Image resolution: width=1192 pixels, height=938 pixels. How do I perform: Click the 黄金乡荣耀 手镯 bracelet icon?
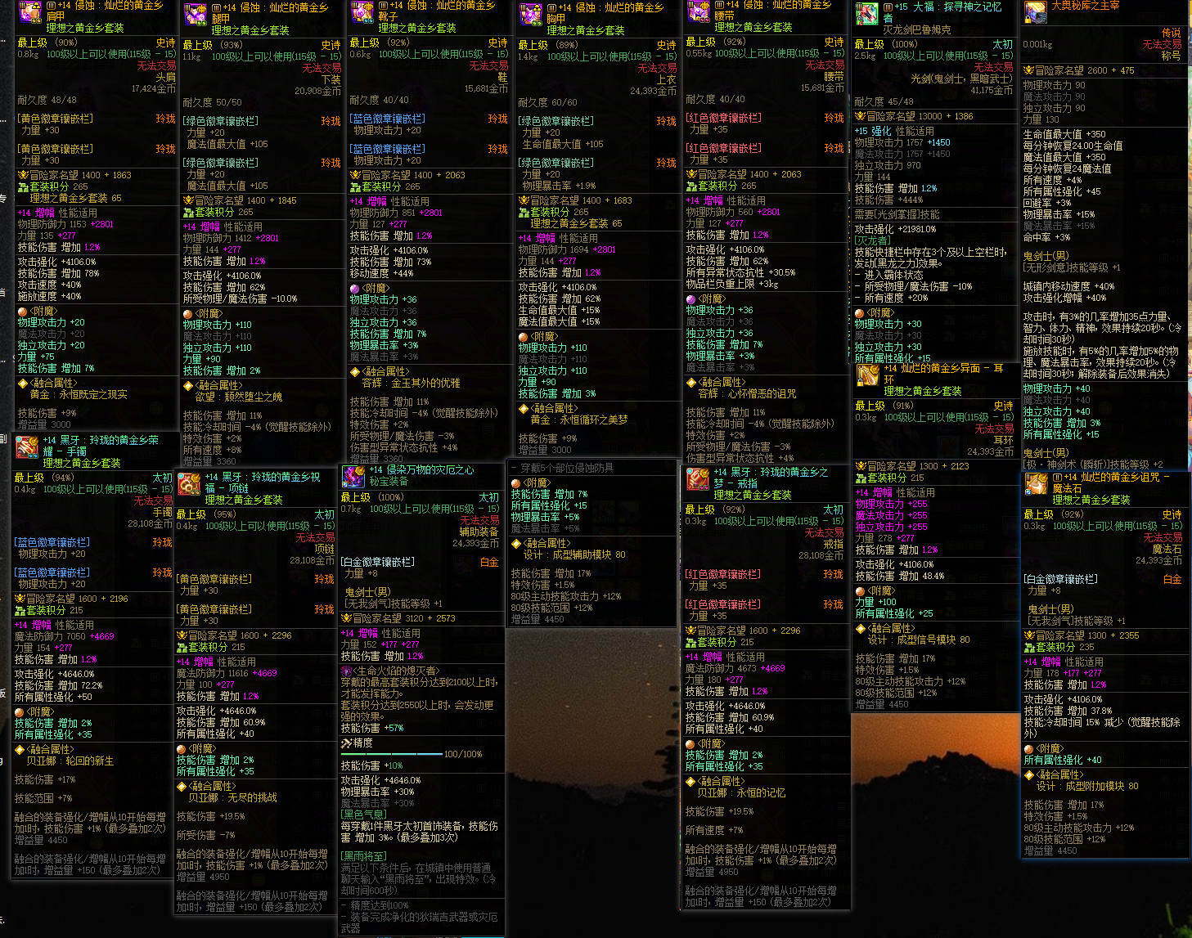tap(27, 448)
